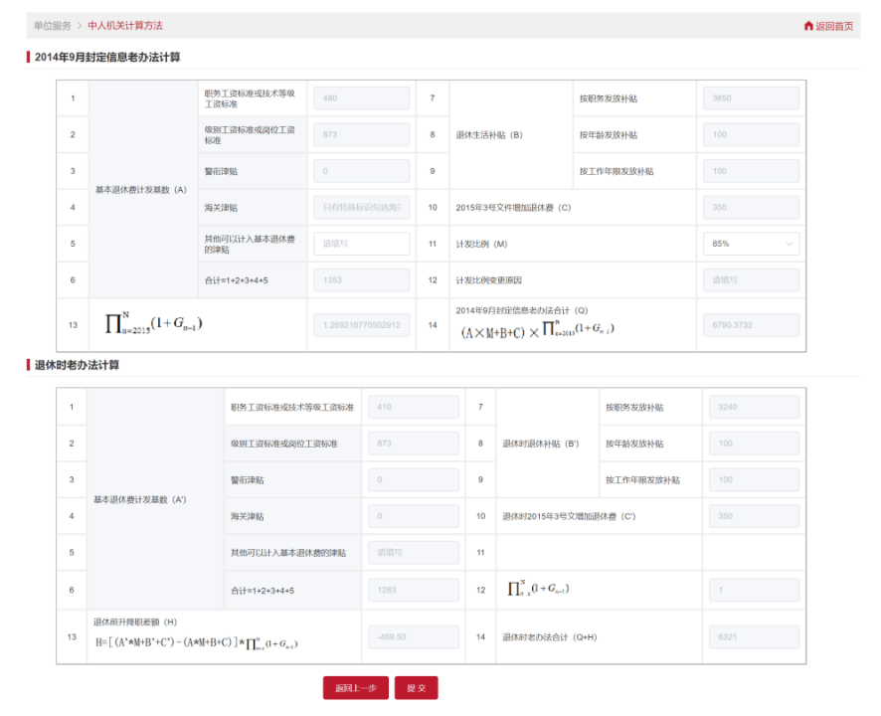Select the 合计 field showing 1353

[x=361, y=279]
